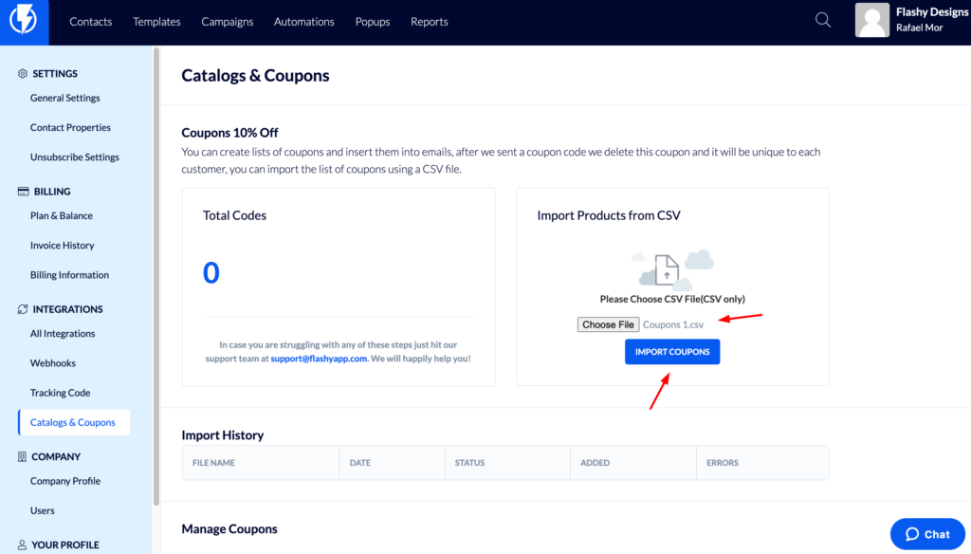Click the support@flashyapp.com email link
Viewport: 971px width, 554px height.
tap(319, 359)
